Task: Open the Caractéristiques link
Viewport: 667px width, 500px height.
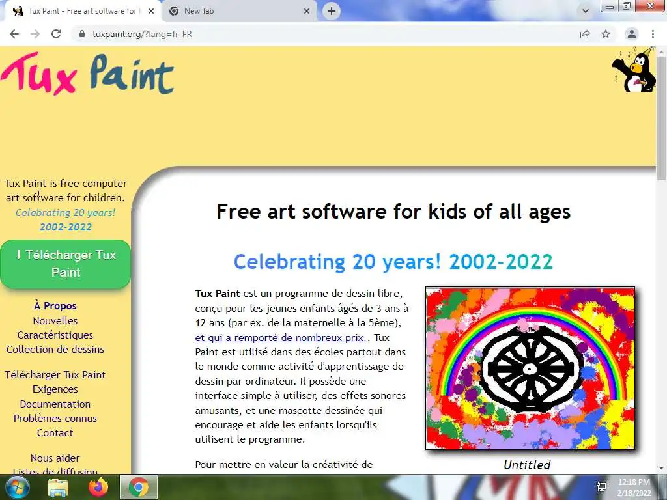Action: pyautogui.click(x=55, y=335)
